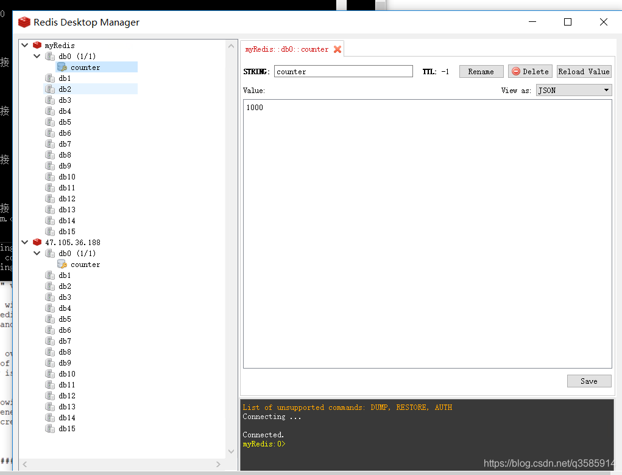Click db6 database icon under myRedis
The width and height of the screenshot is (622, 475).
tap(50, 133)
